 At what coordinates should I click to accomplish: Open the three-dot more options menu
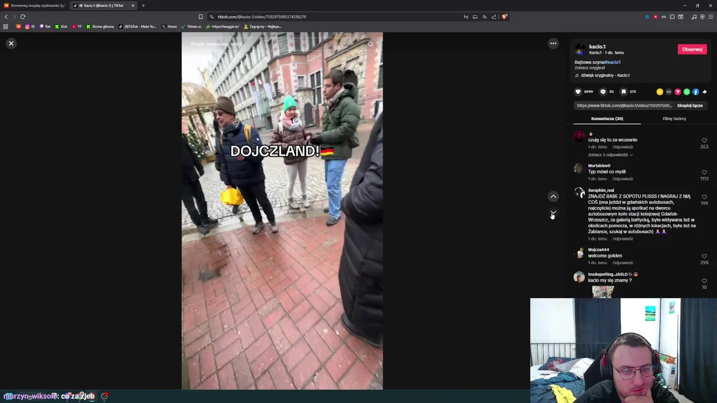553,43
